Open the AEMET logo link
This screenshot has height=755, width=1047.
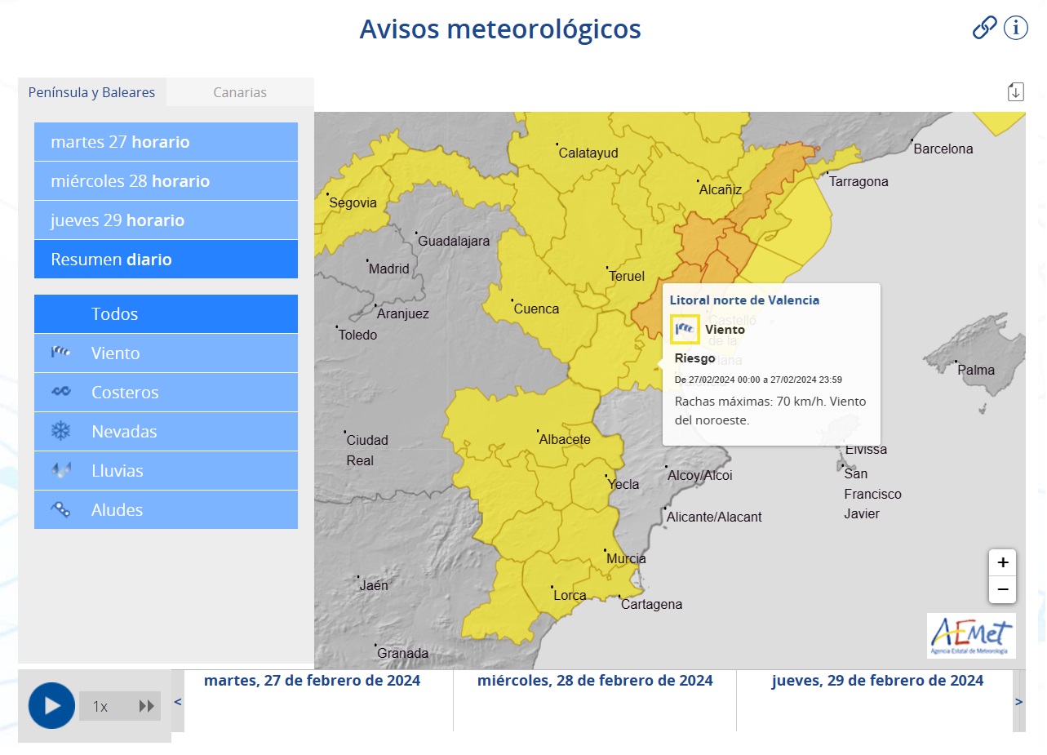970,636
